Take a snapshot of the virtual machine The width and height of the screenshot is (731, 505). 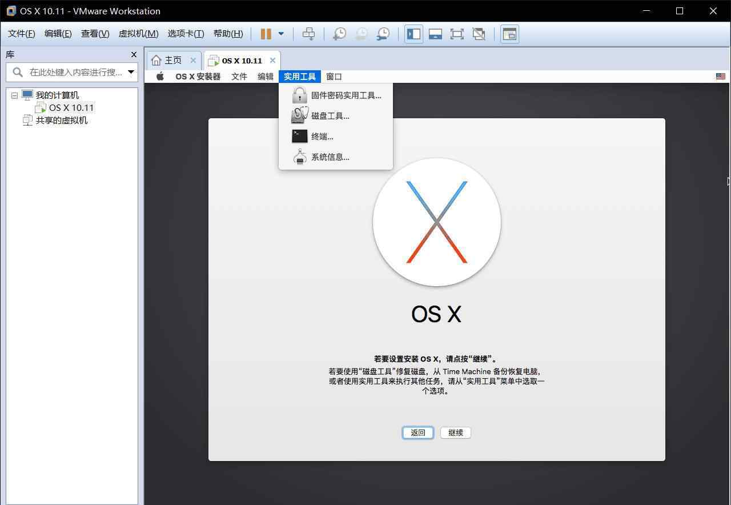[339, 34]
